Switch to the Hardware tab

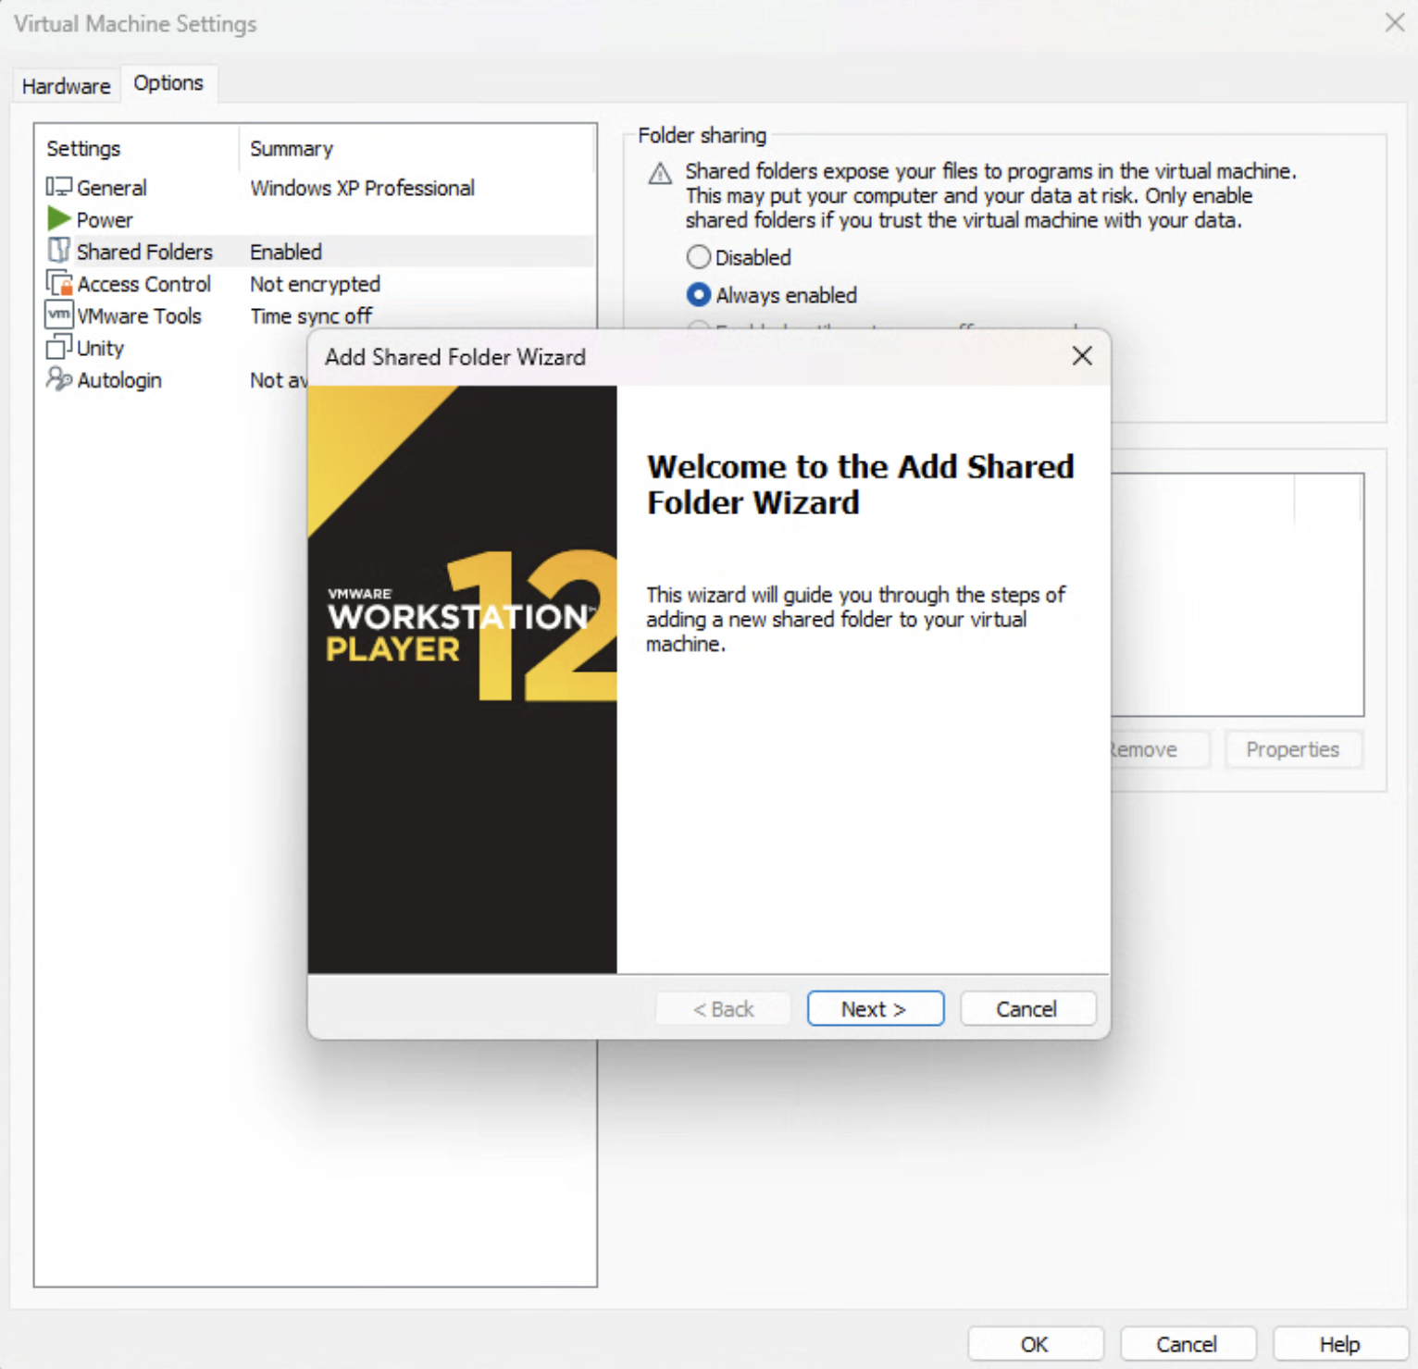pyautogui.click(x=66, y=86)
